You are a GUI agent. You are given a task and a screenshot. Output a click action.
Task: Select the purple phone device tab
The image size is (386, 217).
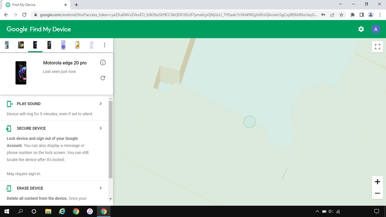[x=63, y=45]
